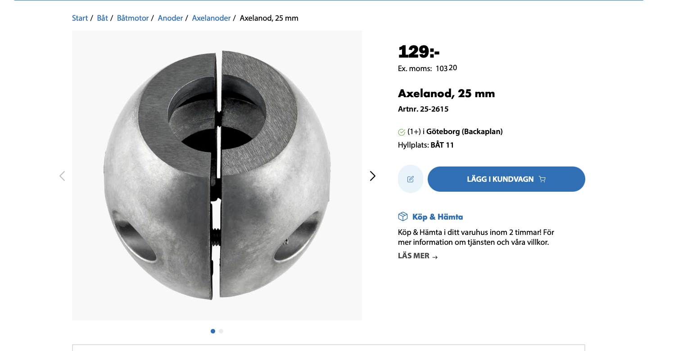Viewport: 678px width, 351px height.
Task: Go to the Anoder breadcrumb category
Action: tap(170, 18)
